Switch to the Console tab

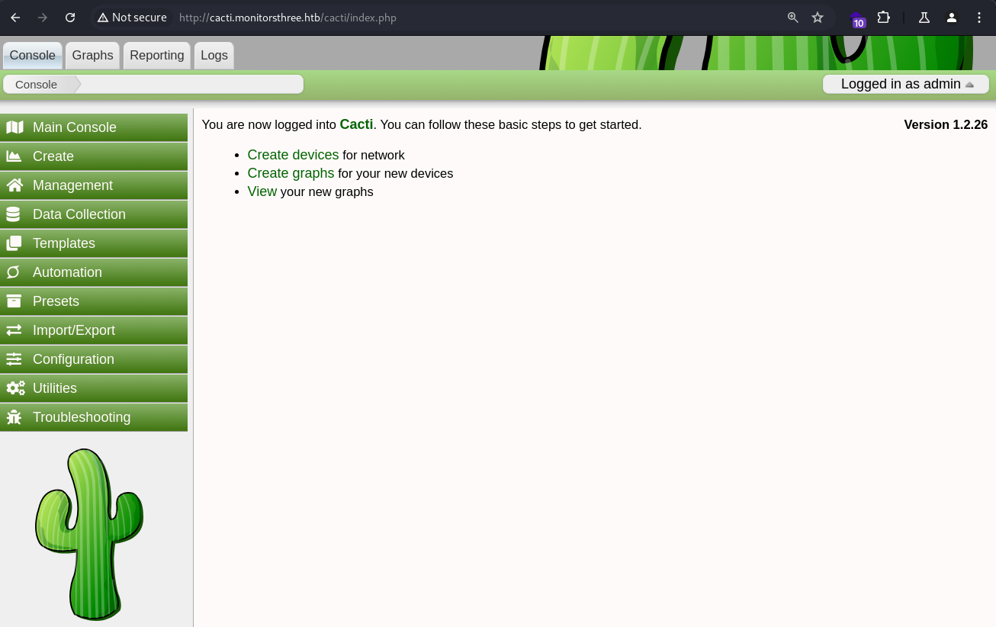pyautogui.click(x=33, y=56)
